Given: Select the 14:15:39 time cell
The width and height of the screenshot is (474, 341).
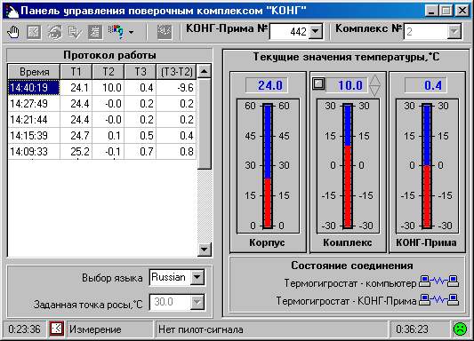Looking at the screenshot, I should pos(34,136).
